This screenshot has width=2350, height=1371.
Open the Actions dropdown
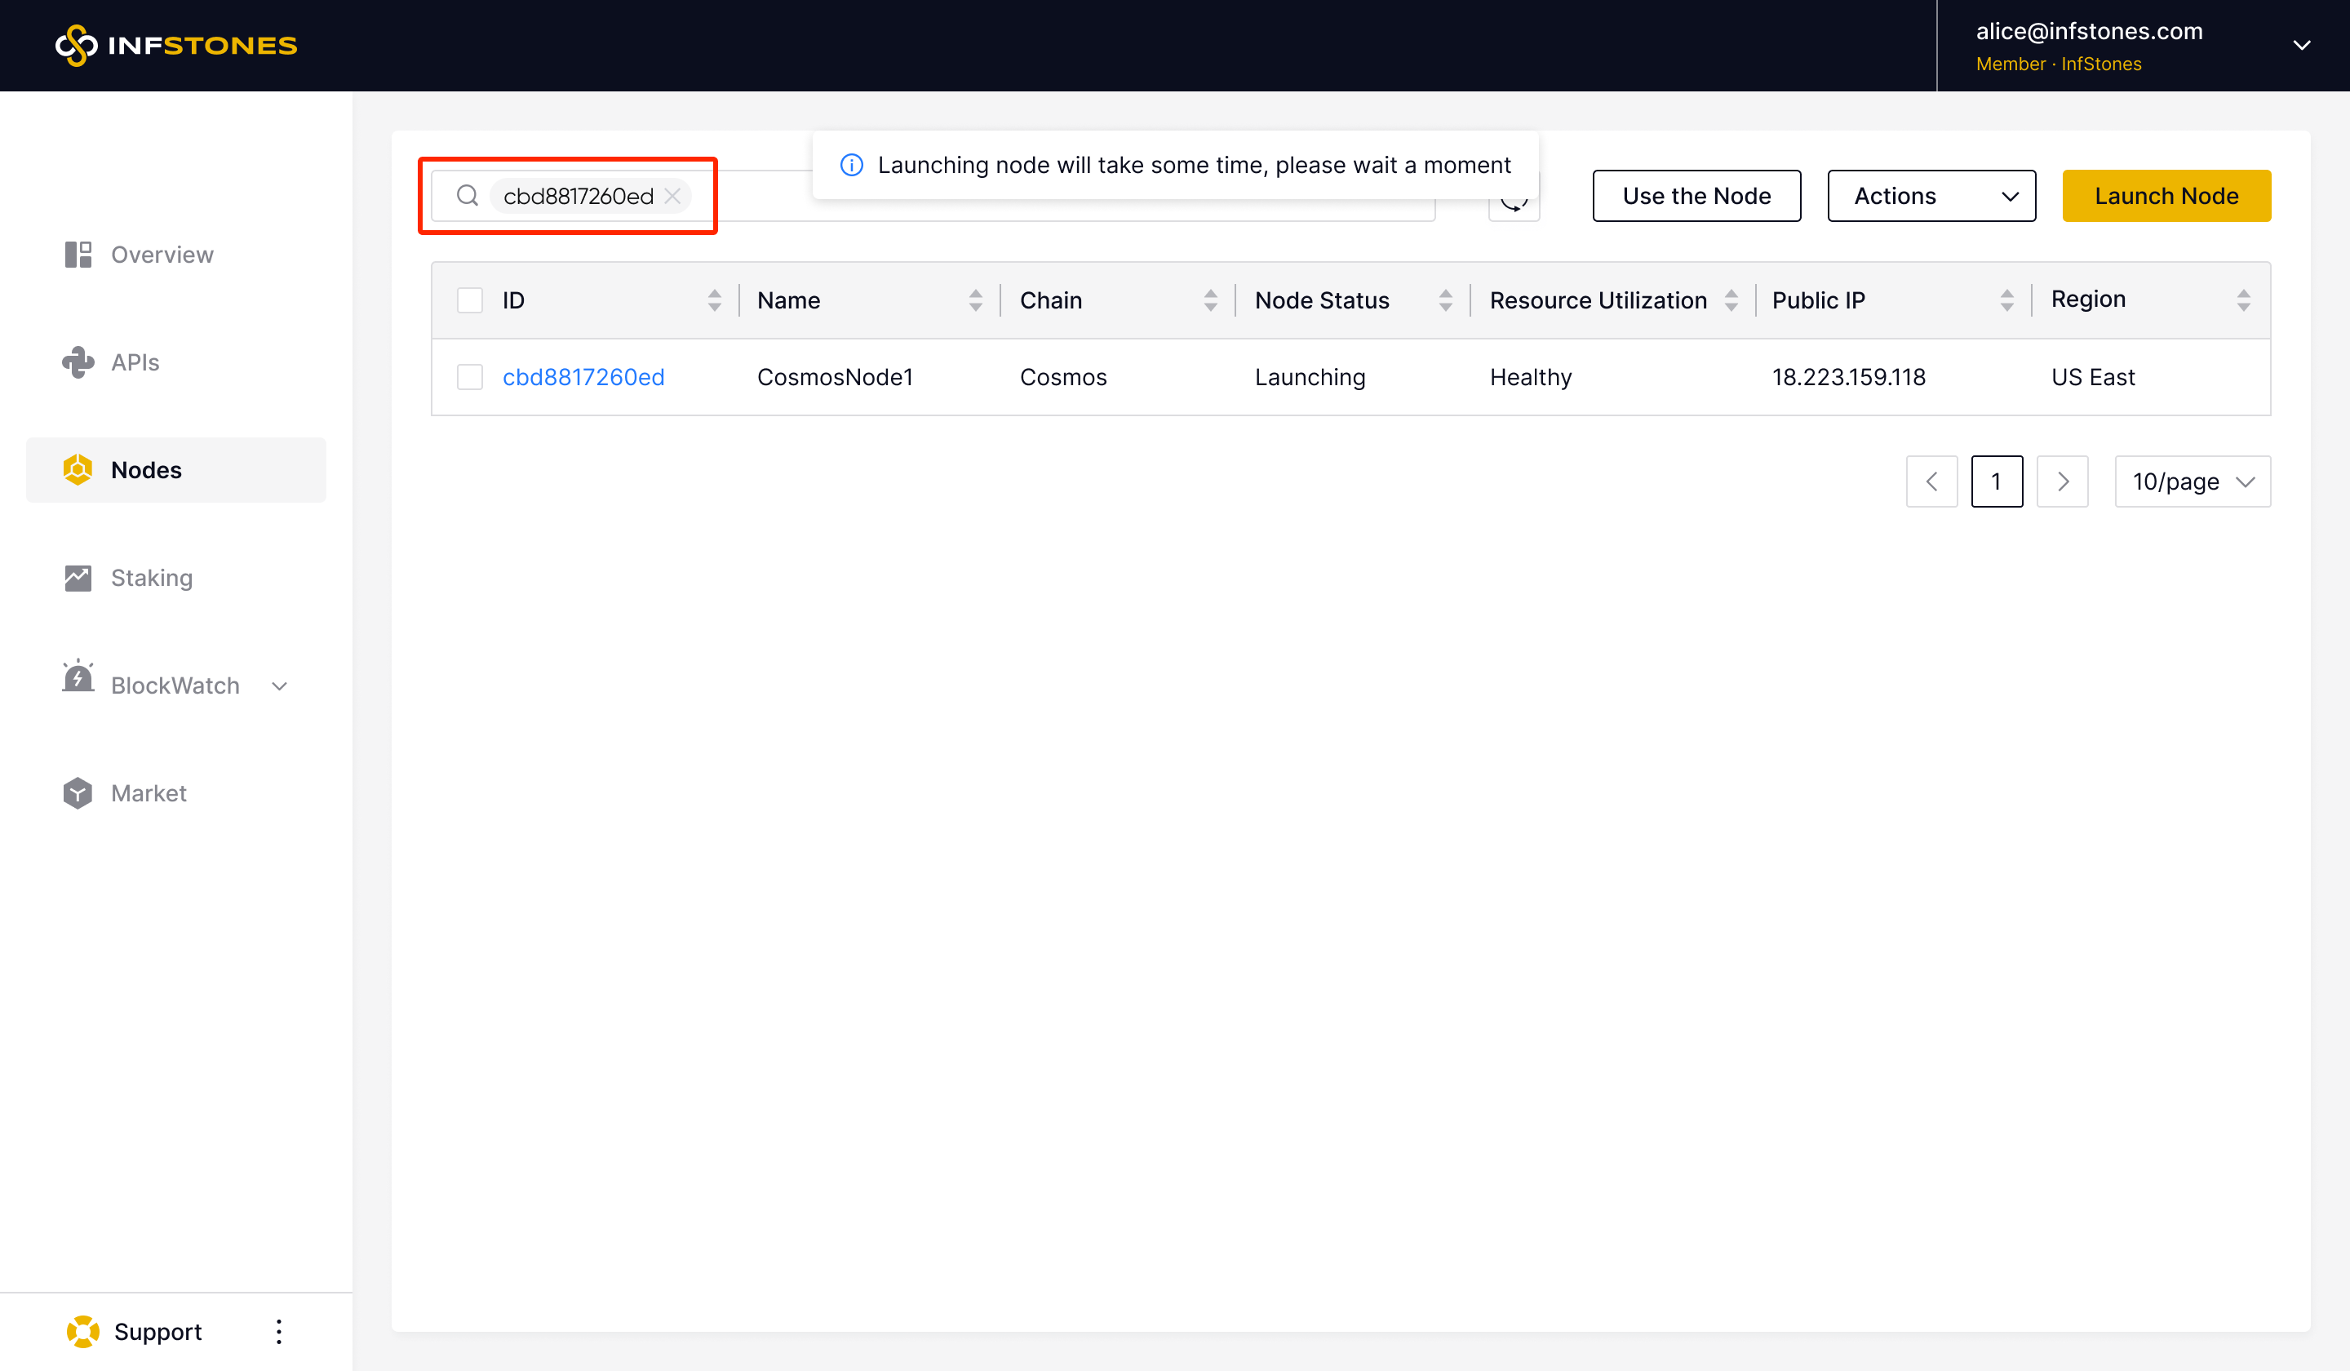[1931, 196]
